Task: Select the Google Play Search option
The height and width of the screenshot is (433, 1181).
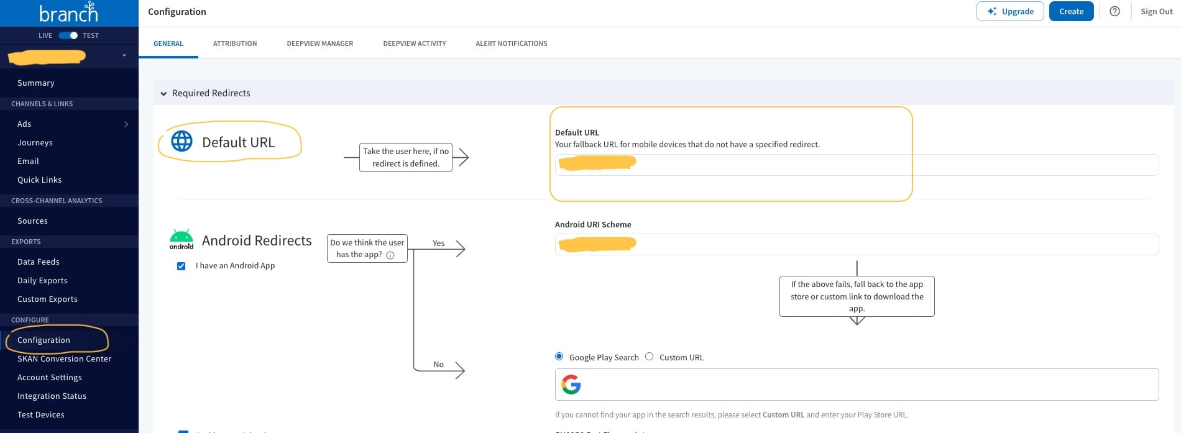Action: pos(559,357)
